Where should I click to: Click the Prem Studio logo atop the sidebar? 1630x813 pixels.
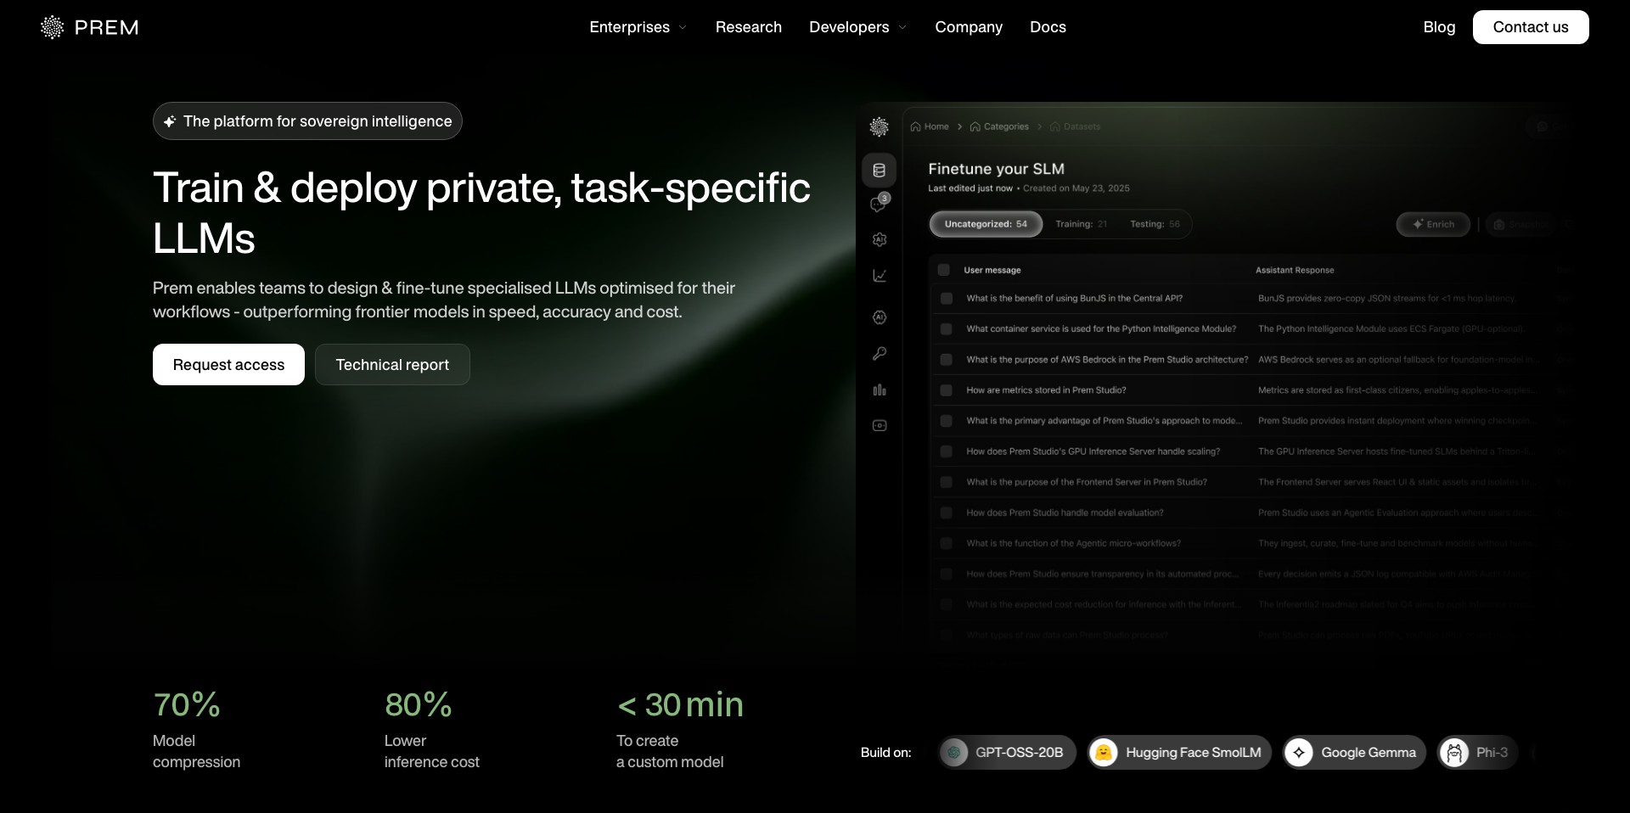click(880, 127)
